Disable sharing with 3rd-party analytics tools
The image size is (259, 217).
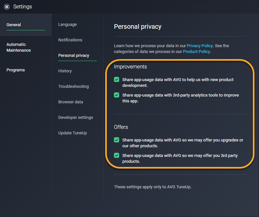tap(117, 95)
